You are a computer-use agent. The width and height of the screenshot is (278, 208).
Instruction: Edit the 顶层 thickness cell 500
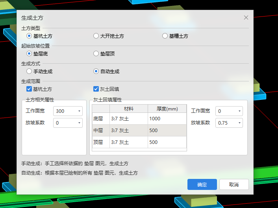click(x=167, y=142)
